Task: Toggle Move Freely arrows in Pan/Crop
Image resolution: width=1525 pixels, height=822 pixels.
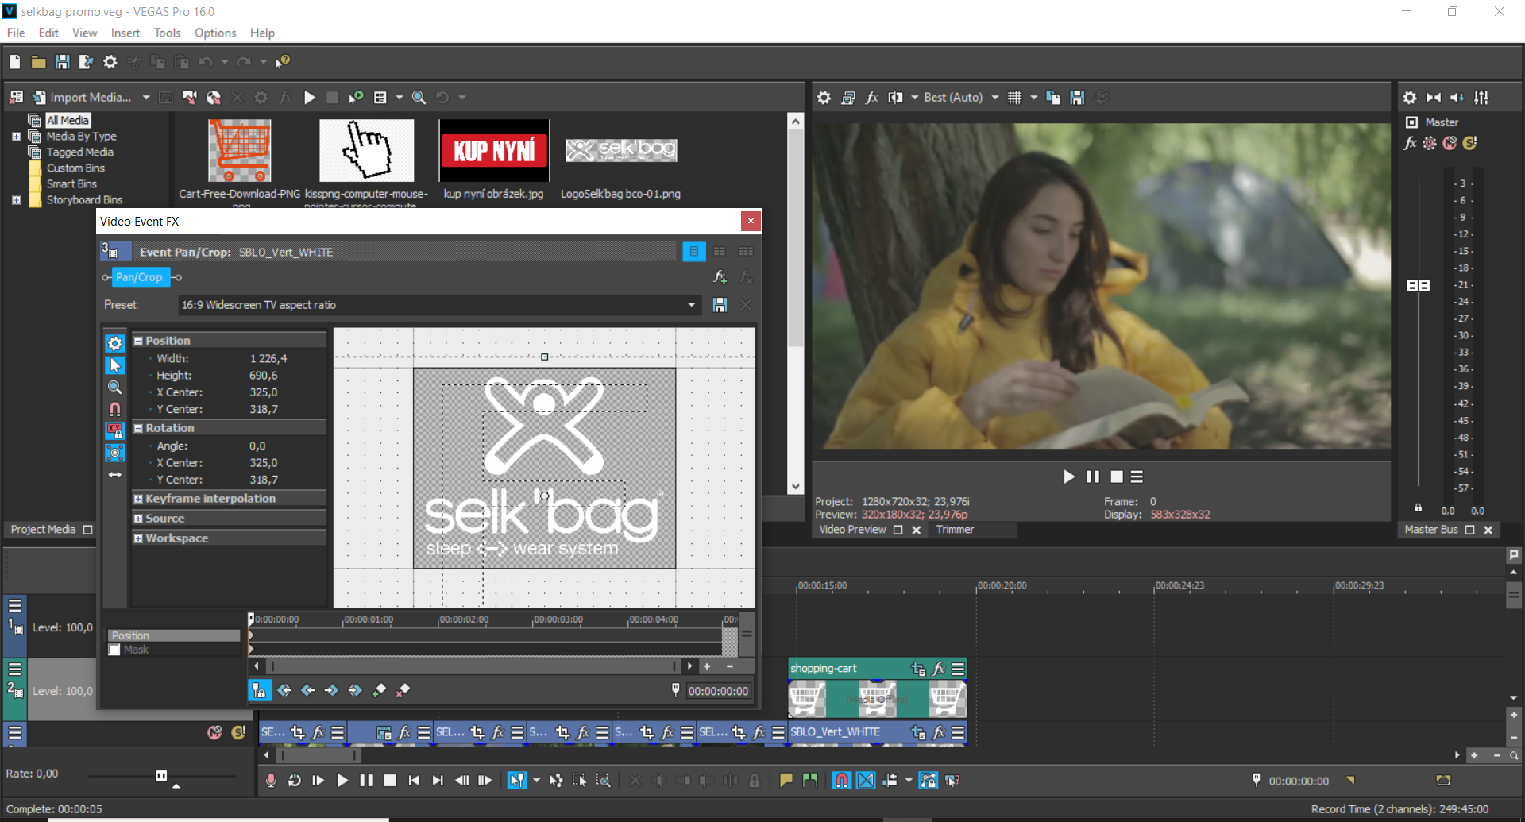Action: pos(115,474)
